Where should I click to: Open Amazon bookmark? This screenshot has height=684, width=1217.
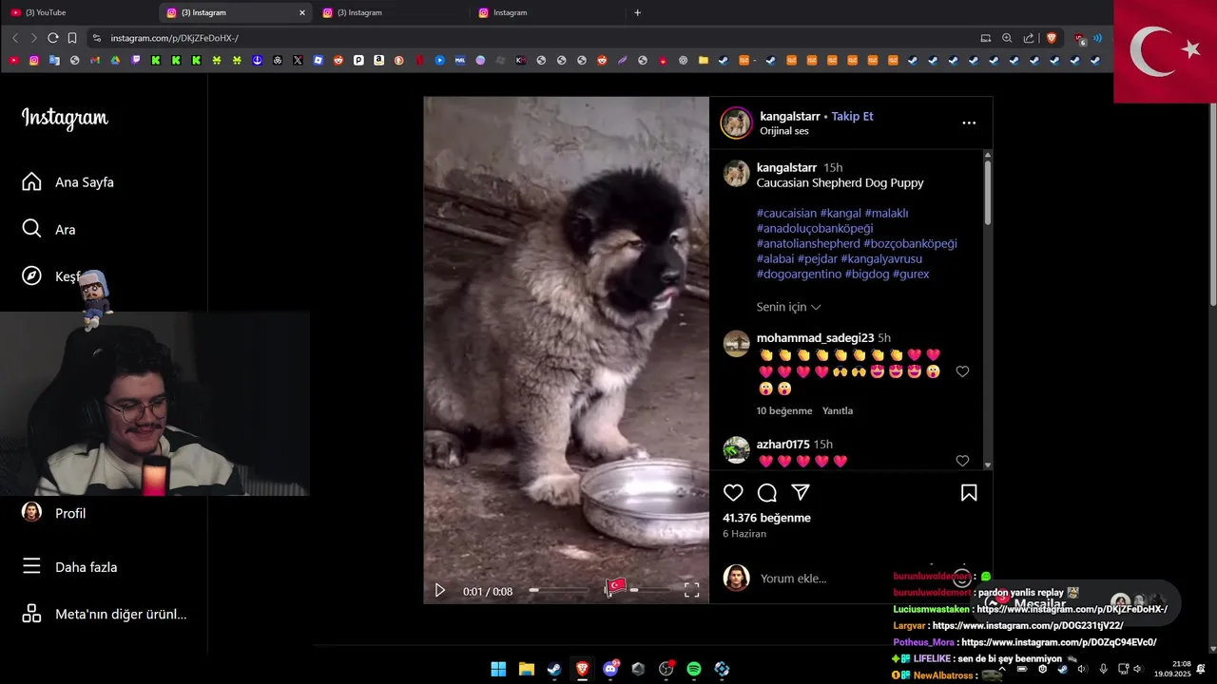point(378,60)
